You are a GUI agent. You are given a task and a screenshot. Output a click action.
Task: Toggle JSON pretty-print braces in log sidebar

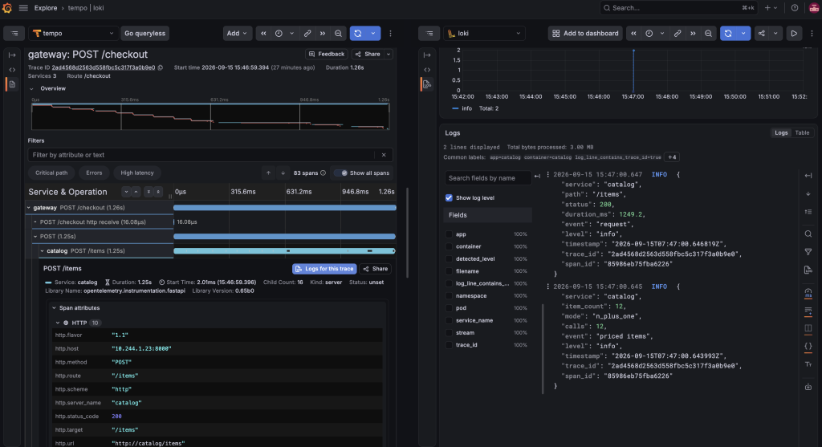click(x=808, y=346)
